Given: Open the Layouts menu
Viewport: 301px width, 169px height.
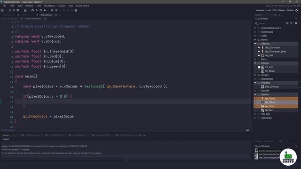Looking at the screenshot, I should (x=62, y=6).
